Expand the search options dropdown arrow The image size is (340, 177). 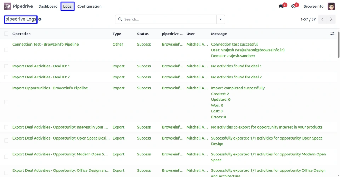click(x=221, y=19)
